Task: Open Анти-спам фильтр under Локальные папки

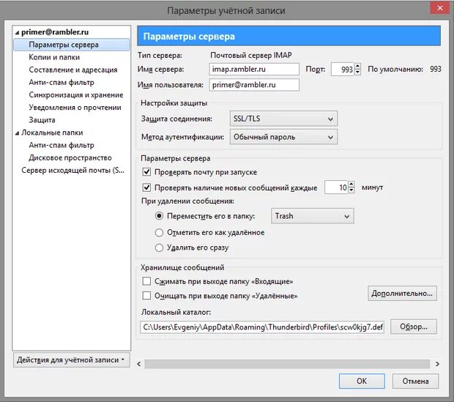Action: pos(62,145)
